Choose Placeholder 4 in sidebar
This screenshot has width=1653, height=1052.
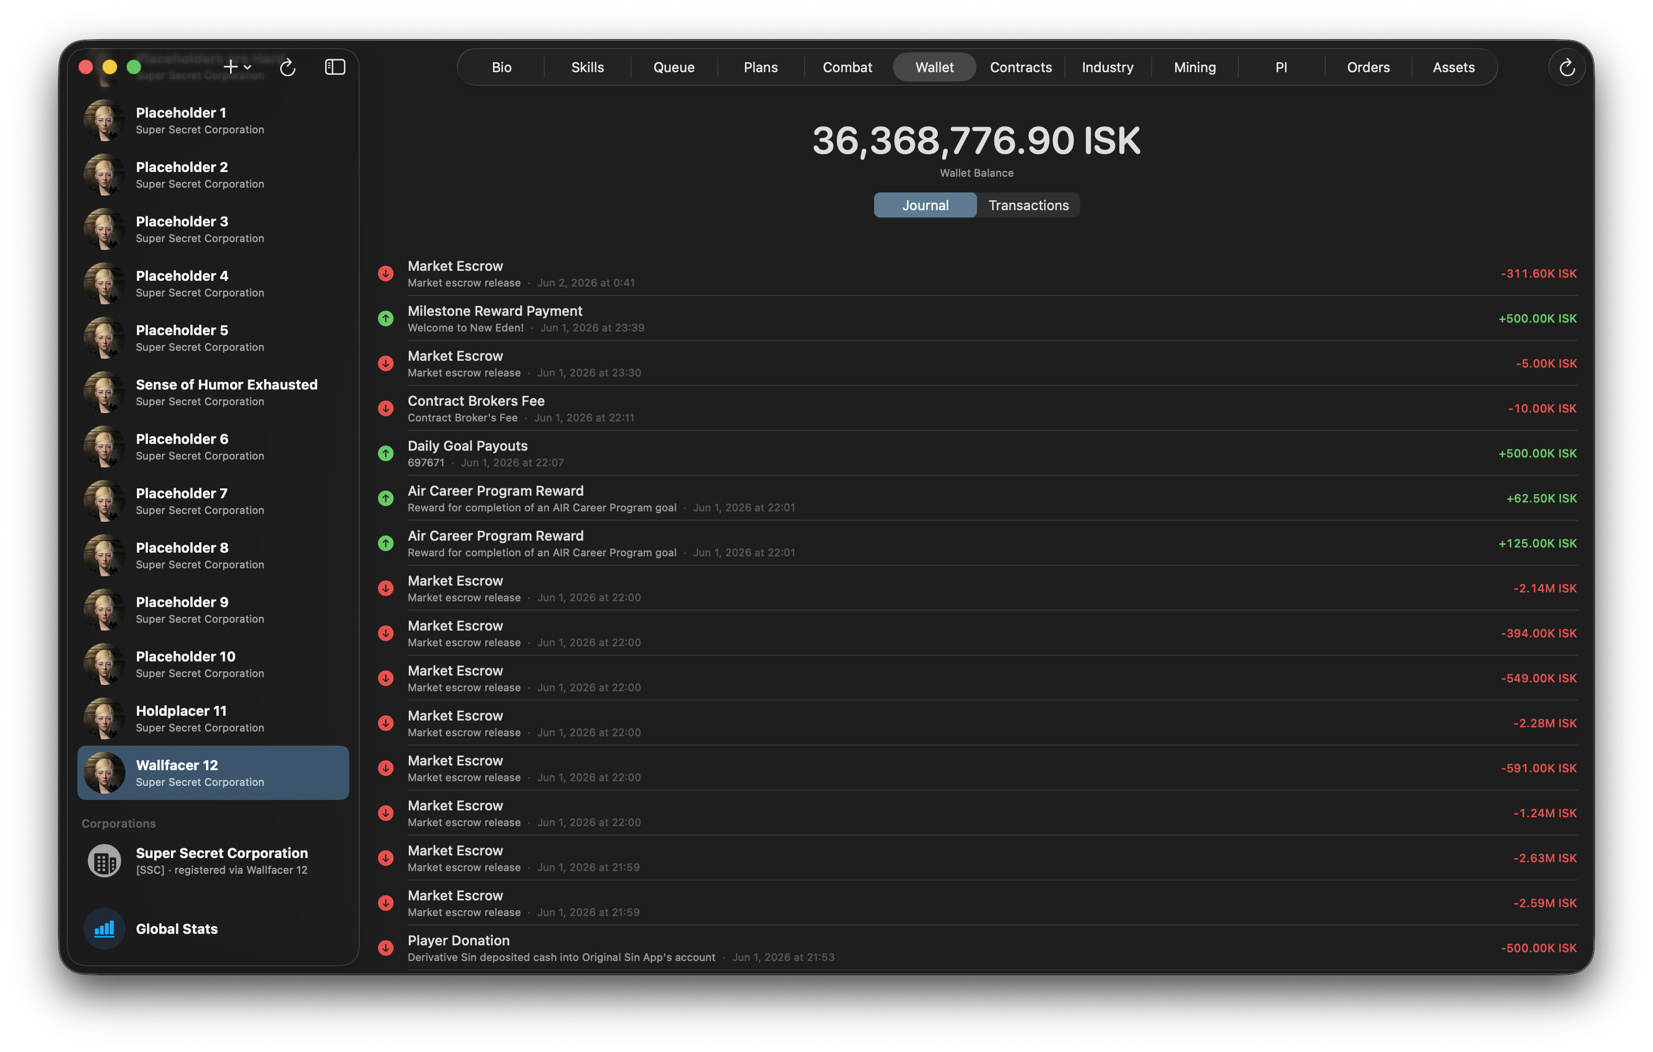(213, 283)
